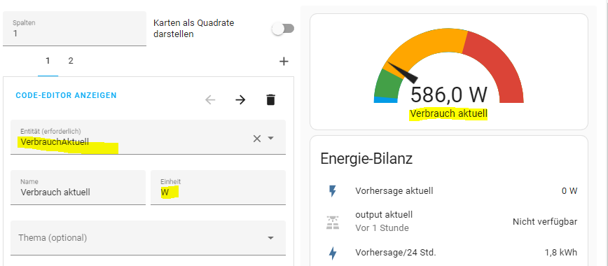Move card back with left arrow
608x266 pixels.
click(210, 100)
